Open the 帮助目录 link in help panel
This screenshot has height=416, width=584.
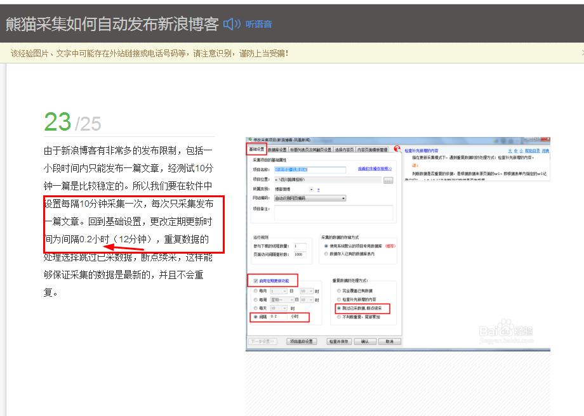point(533,151)
